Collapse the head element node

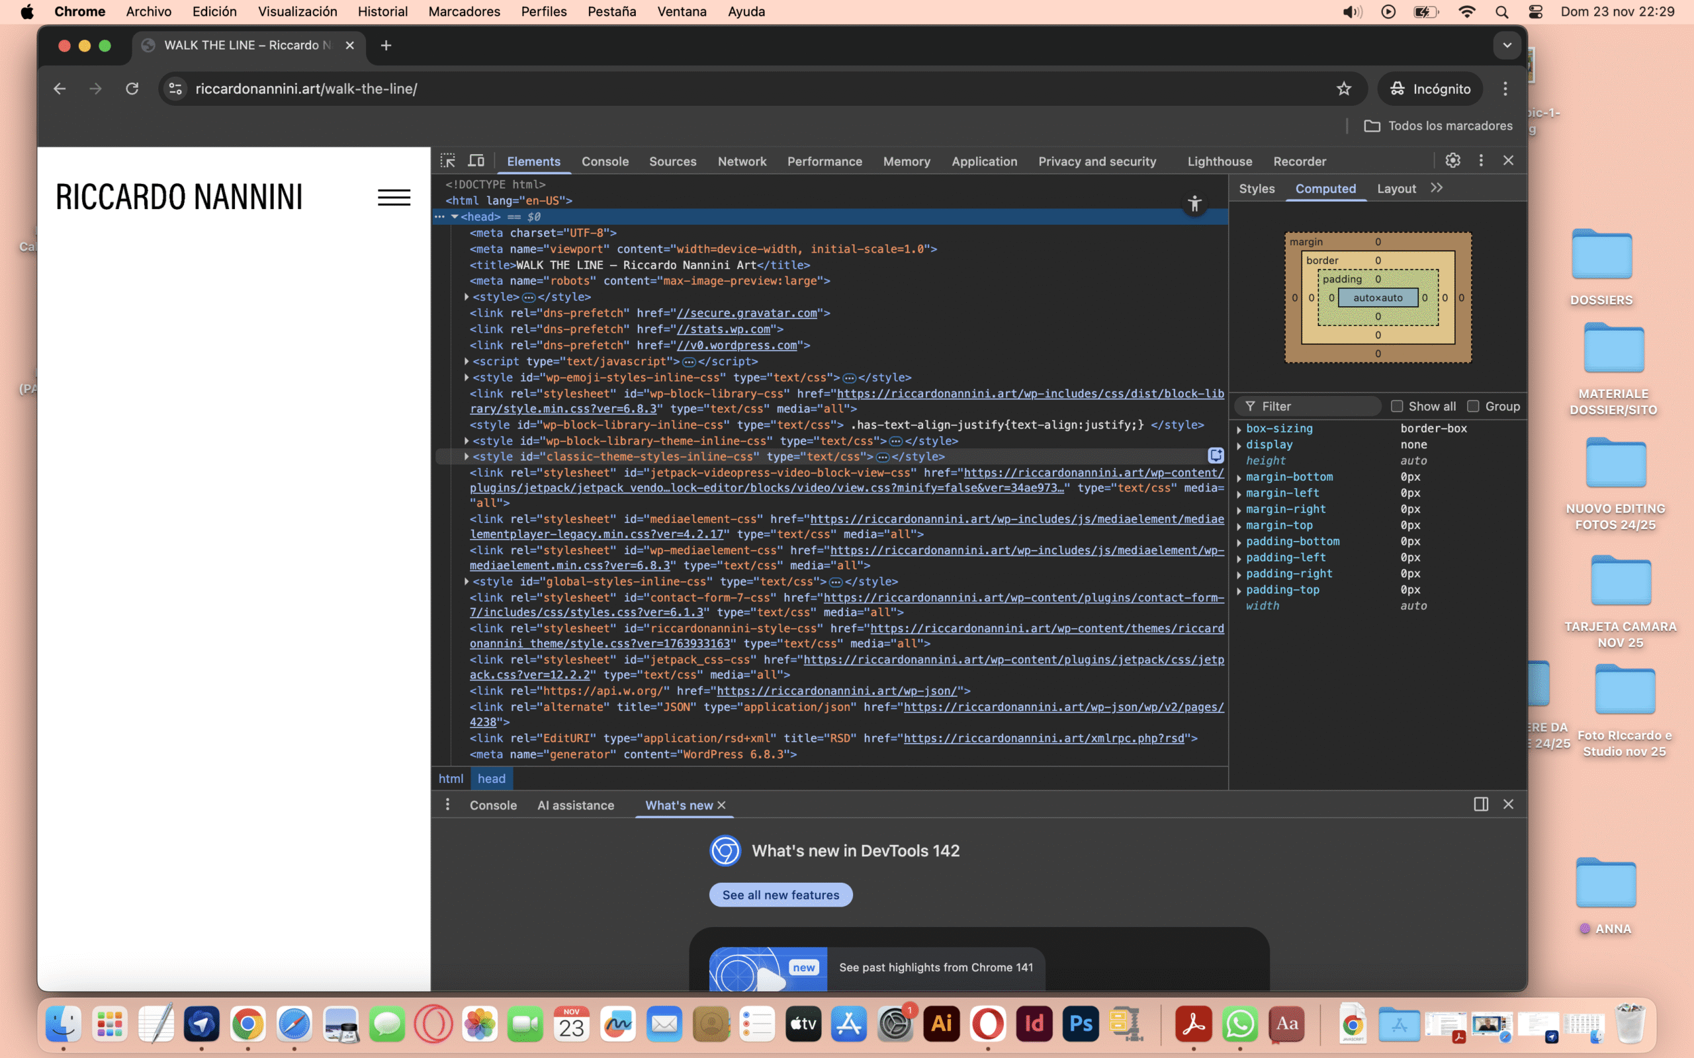coord(455,217)
